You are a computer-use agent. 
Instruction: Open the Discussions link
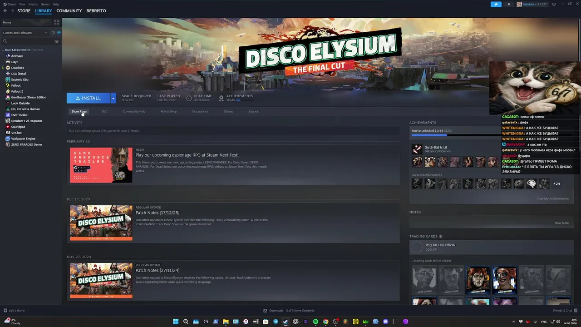click(x=200, y=111)
